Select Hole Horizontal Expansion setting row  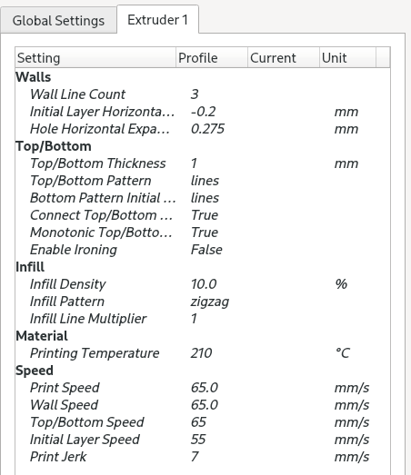coord(203,129)
